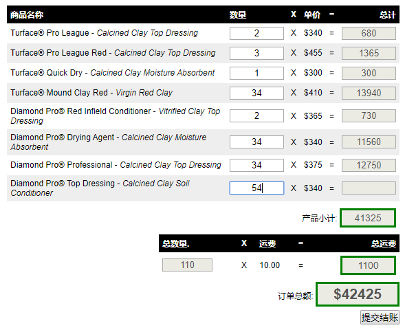Screen dimensions: 405x332
Task: Click the 总计 column header
Action: click(387, 14)
